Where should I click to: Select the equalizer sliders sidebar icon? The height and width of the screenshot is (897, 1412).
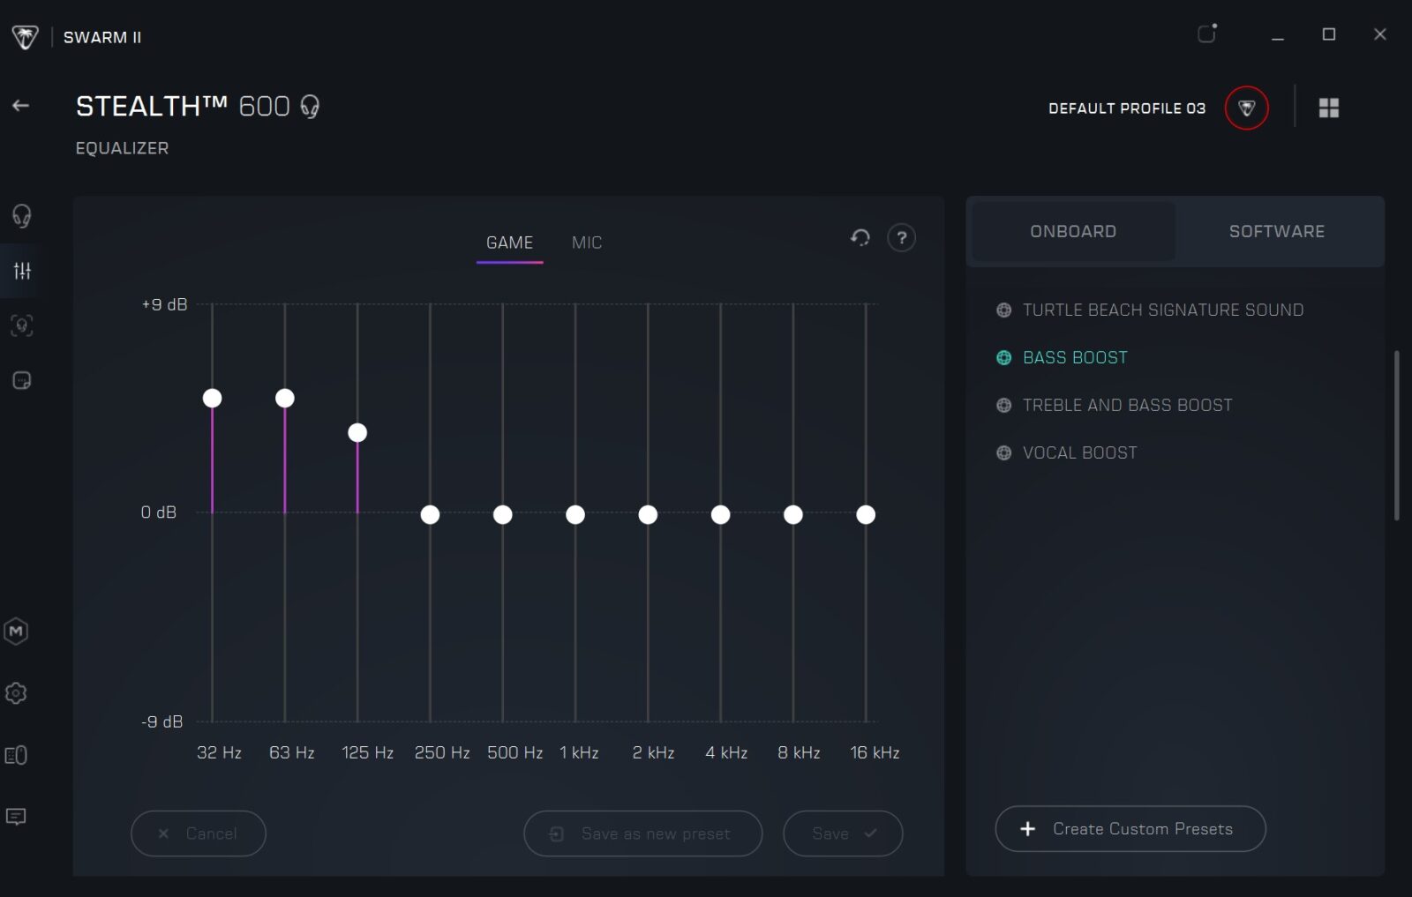pyautogui.click(x=22, y=271)
